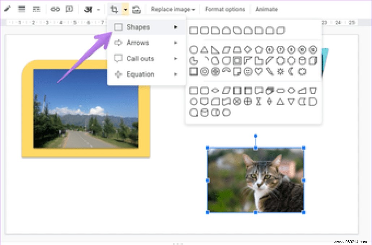
Task: Open the border weight icon
Action: coord(22,9)
